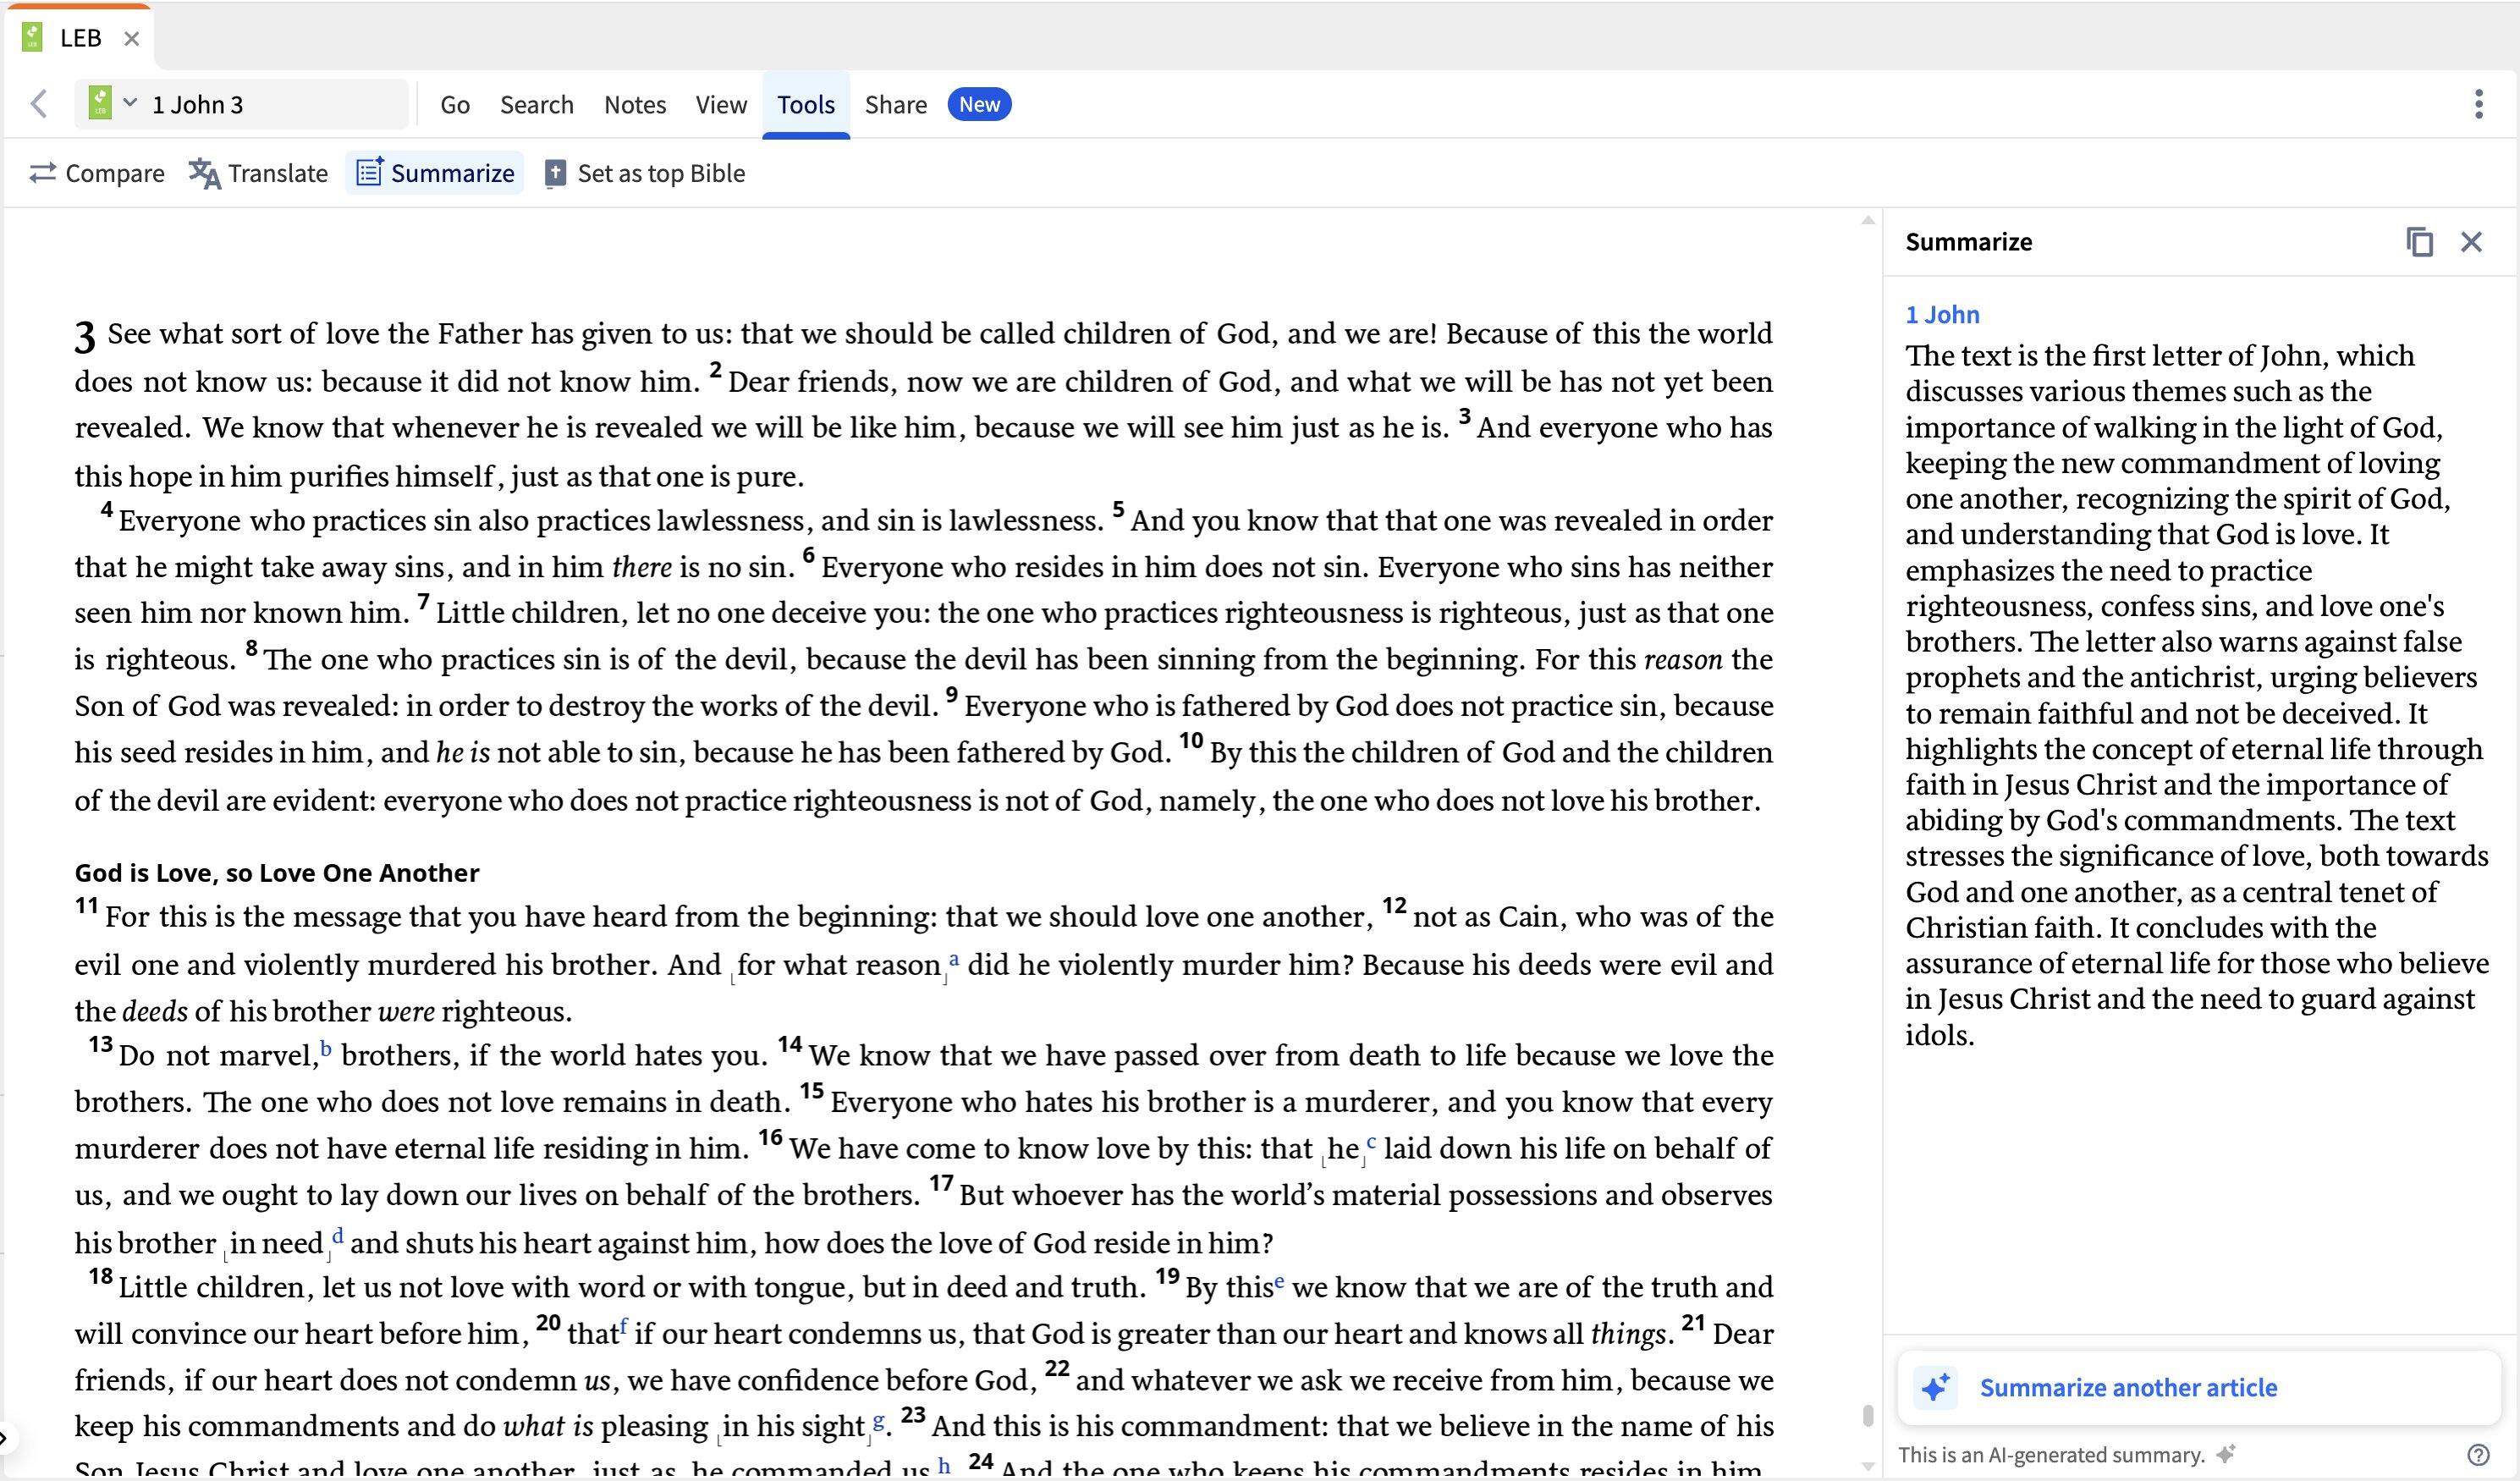Click the Compare tool label
2520x1481 pixels.
point(115,173)
